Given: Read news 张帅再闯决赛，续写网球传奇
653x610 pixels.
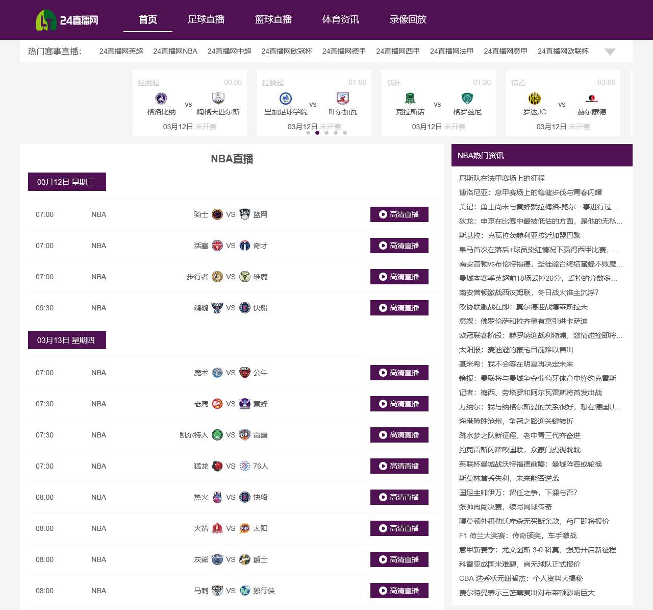Looking at the screenshot, I should 506,507.
